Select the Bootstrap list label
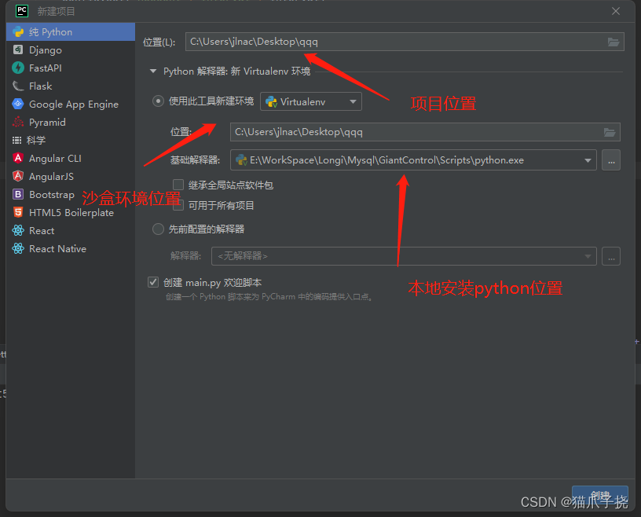641x517 pixels. click(x=52, y=194)
